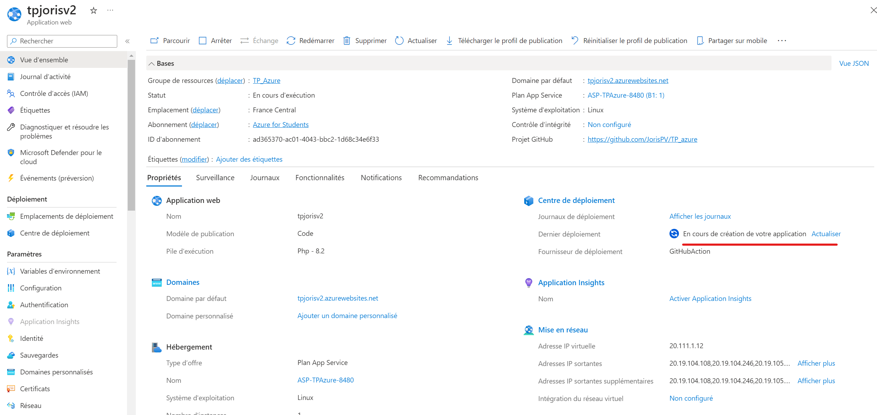Click the Supprimer trash icon
This screenshot has width=877, height=415.
pos(346,41)
